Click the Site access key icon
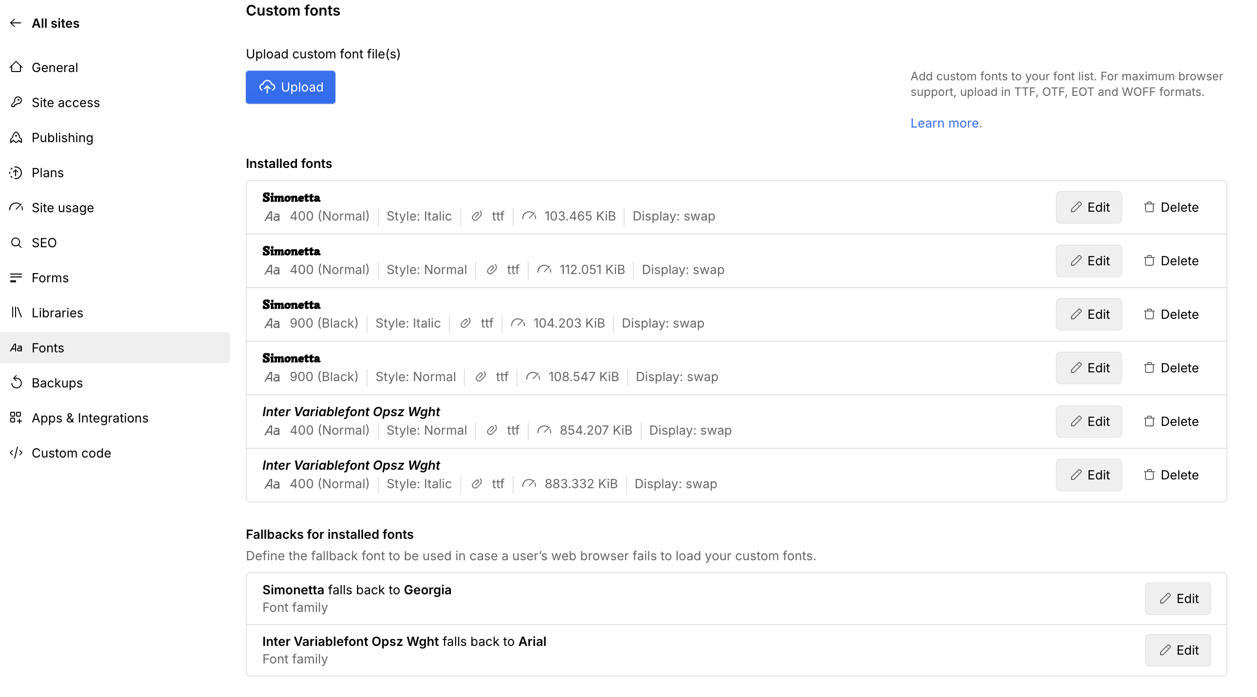This screenshot has width=1257, height=697. (x=16, y=102)
